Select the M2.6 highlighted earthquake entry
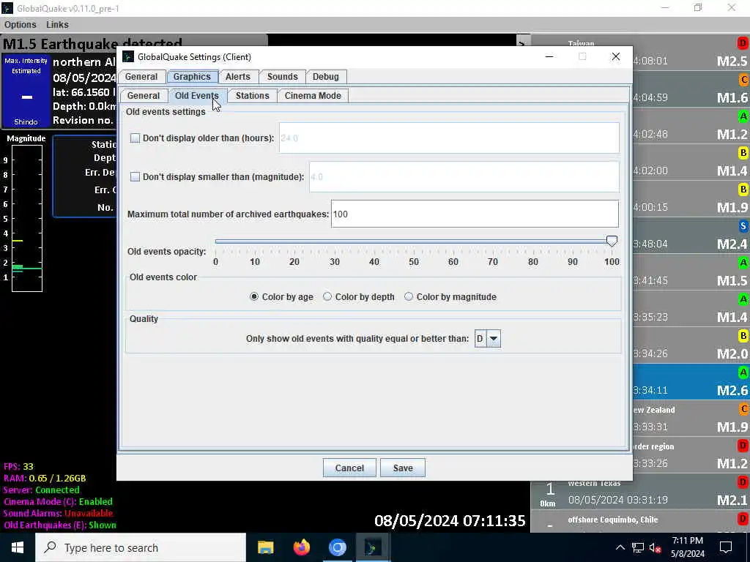 pyautogui.click(x=691, y=382)
